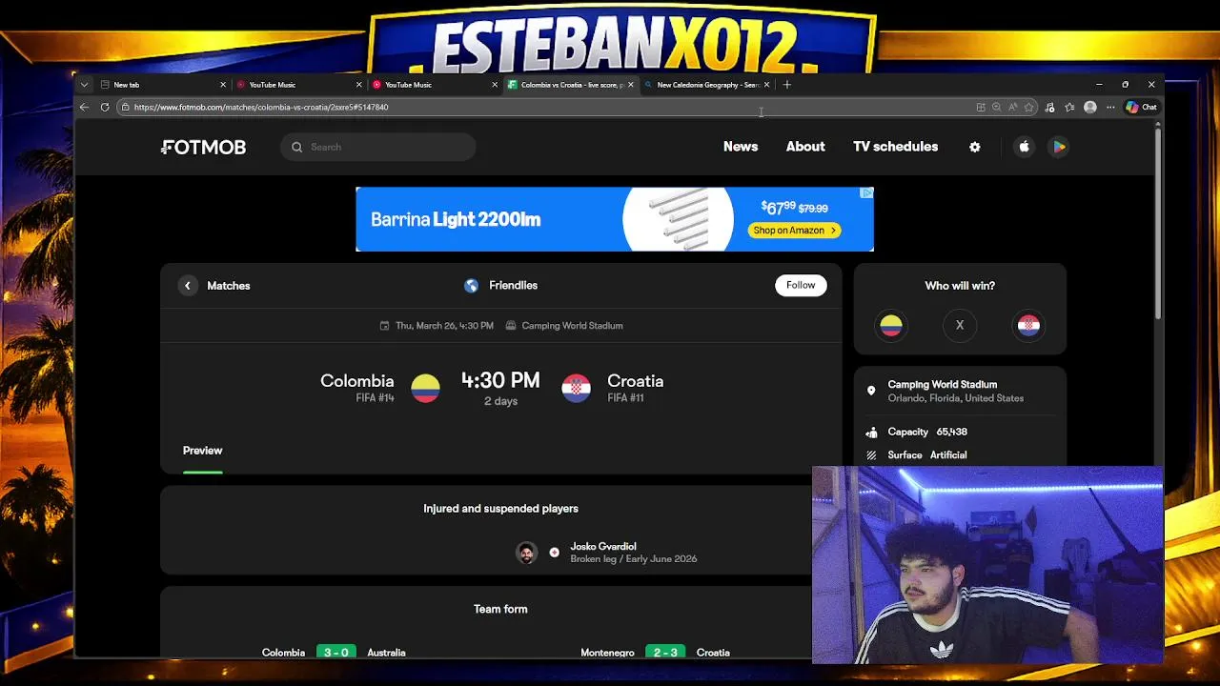This screenshot has width=1220, height=686.
Task: Click the browser back arrow
Action: tap(84, 107)
